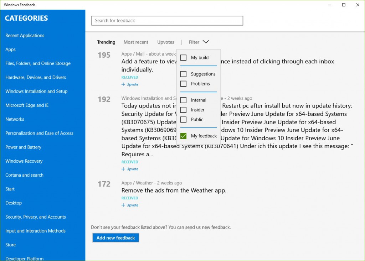Expand the Filter dropdown chevron

[206, 42]
